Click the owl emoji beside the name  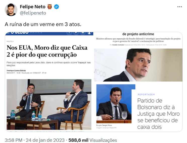click(50, 7)
